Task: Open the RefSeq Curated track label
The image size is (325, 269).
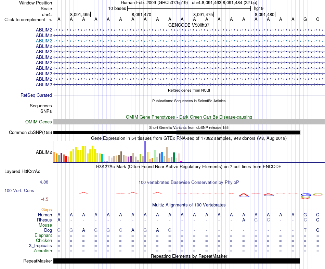Action: [36, 95]
